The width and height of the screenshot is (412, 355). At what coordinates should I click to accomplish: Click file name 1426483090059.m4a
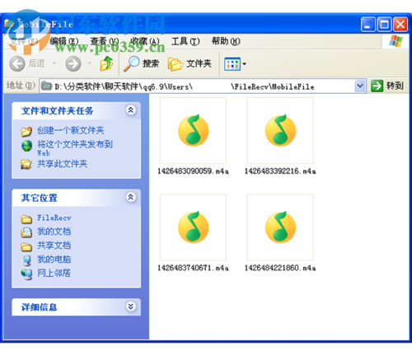point(193,171)
